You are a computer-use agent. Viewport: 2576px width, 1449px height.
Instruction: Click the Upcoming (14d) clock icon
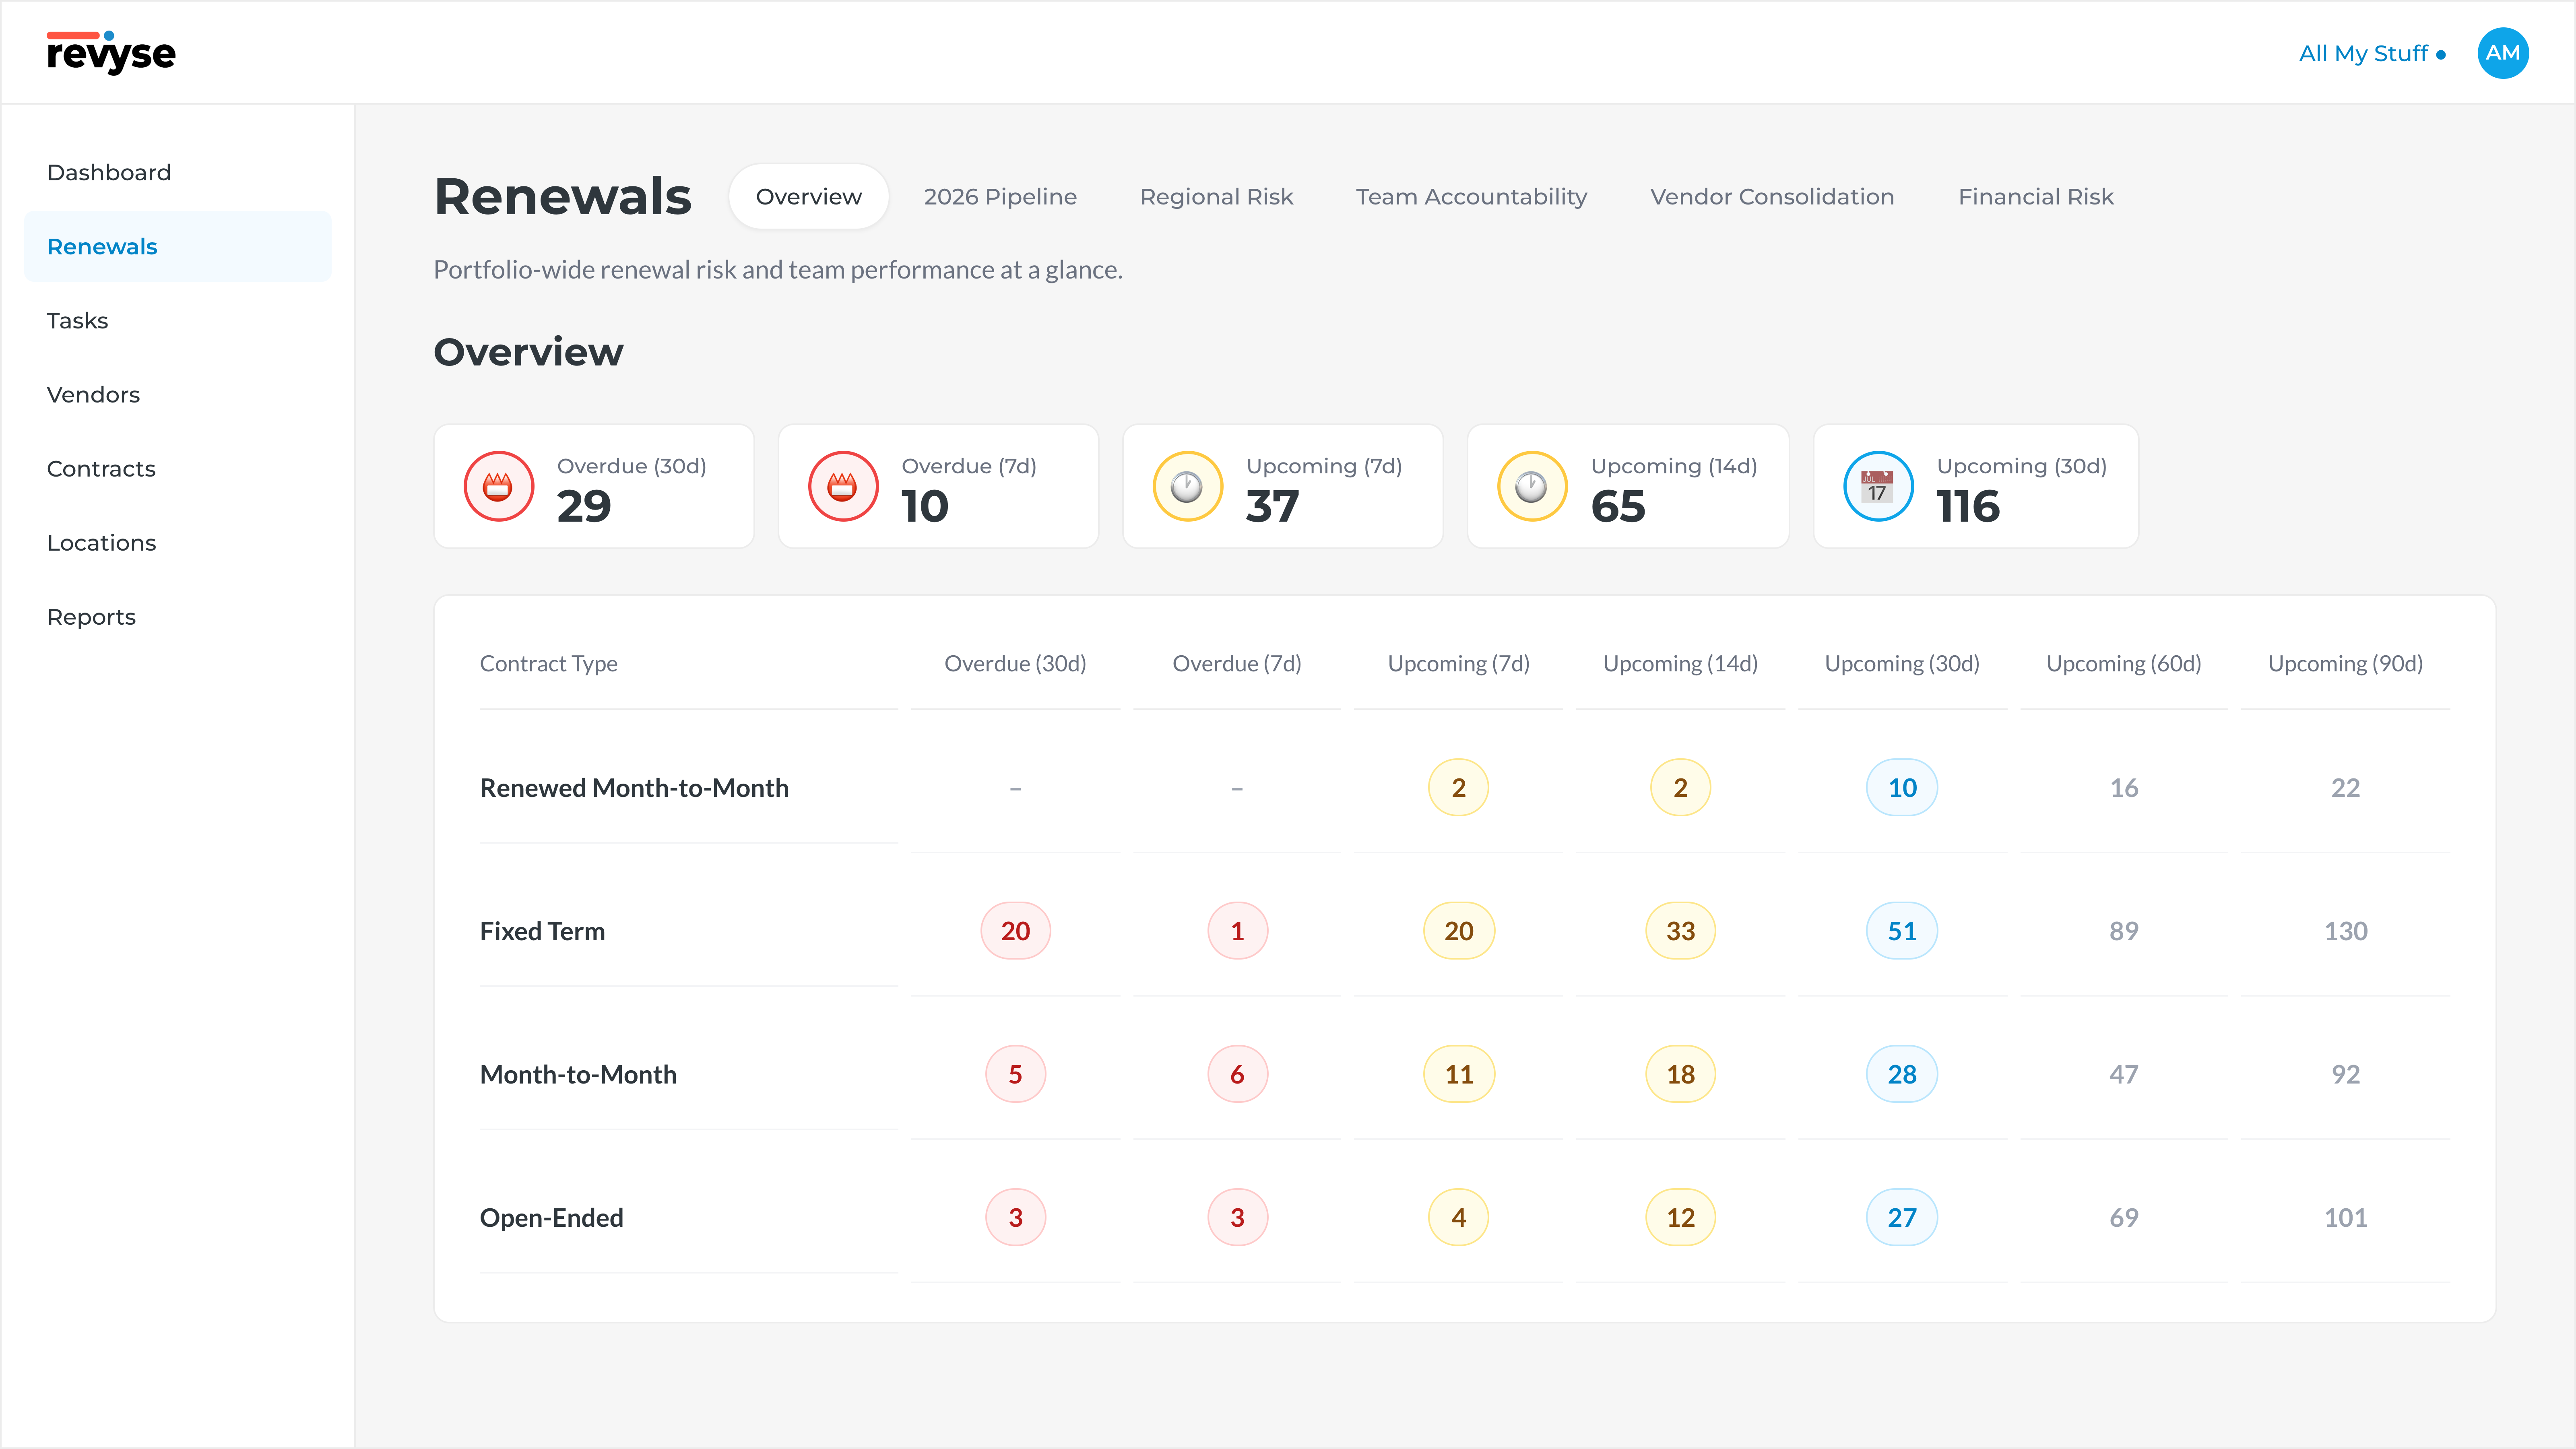click(x=1531, y=487)
